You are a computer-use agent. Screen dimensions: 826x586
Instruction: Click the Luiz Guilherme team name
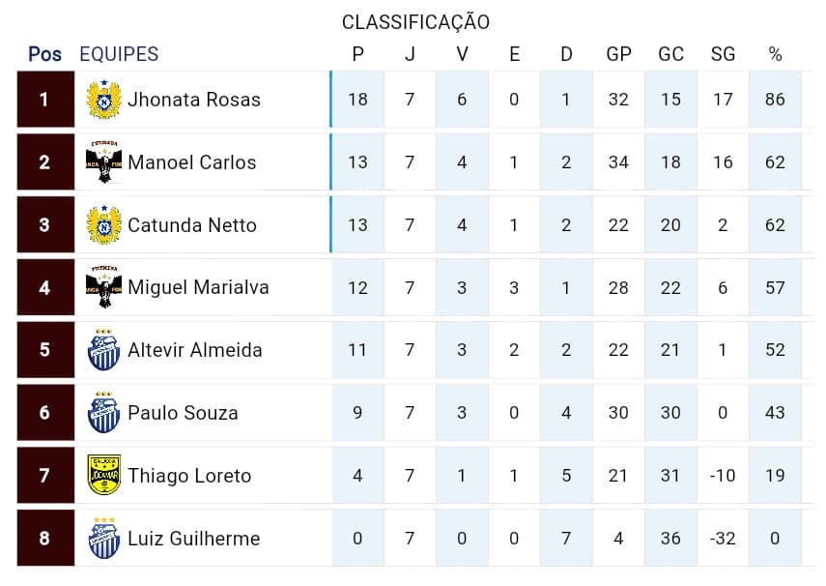coord(194,538)
